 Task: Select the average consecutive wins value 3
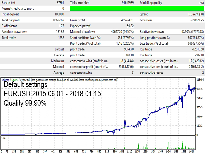click(x=133, y=73)
